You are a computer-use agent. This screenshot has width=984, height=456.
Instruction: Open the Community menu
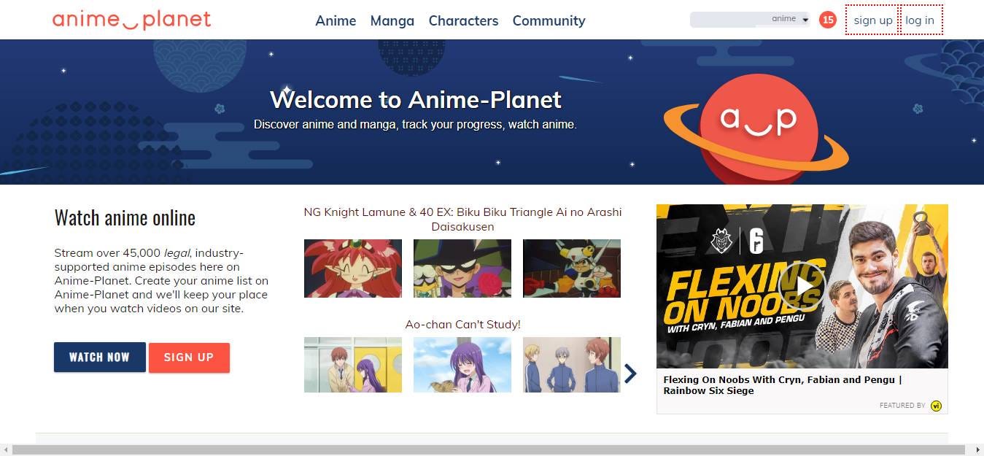549,20
